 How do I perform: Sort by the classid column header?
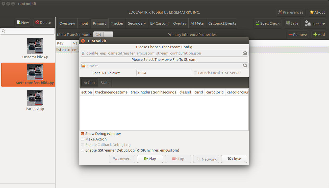(185, 92)
